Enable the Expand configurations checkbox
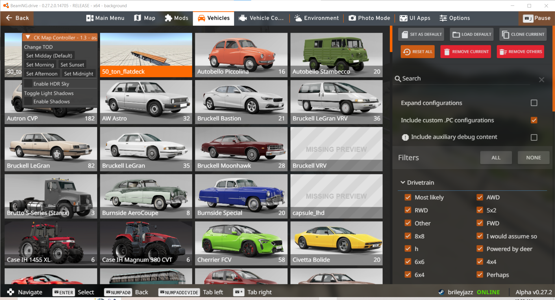The image size is (555, 300). [534, 103]
